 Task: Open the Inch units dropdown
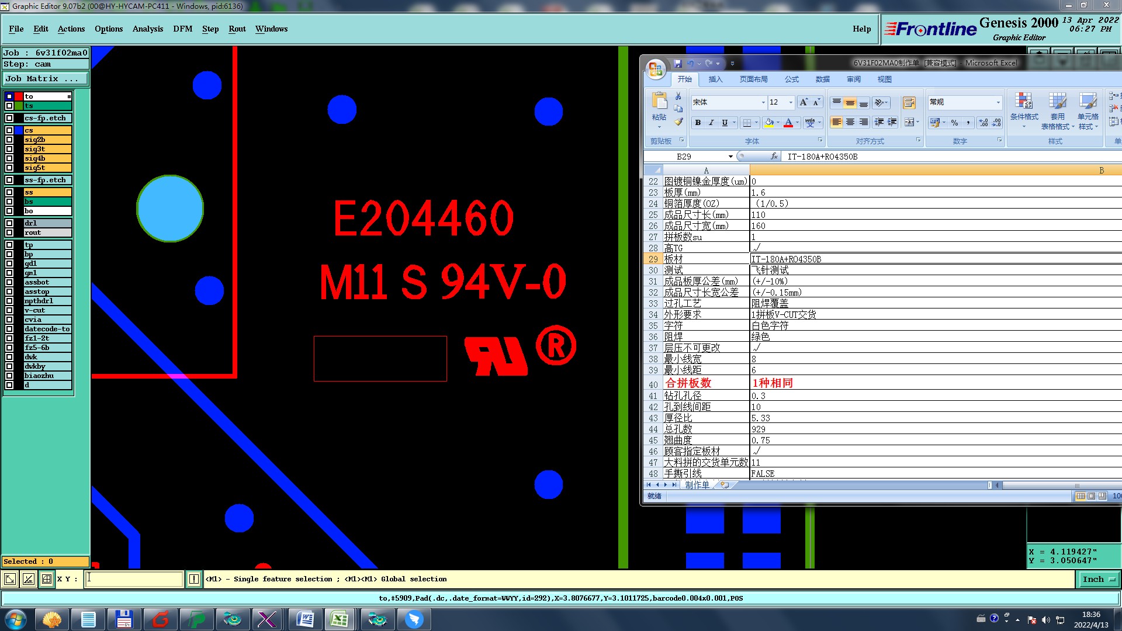pos(1099,579)
